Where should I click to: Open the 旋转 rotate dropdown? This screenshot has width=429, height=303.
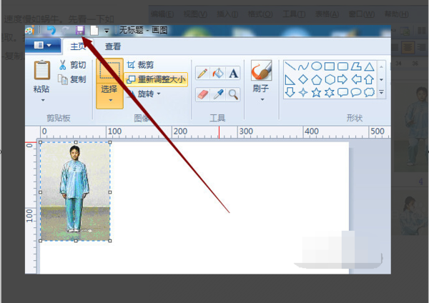pos(144,94)
